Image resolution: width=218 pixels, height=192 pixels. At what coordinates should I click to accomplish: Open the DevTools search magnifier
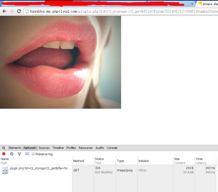click(4, 148)
